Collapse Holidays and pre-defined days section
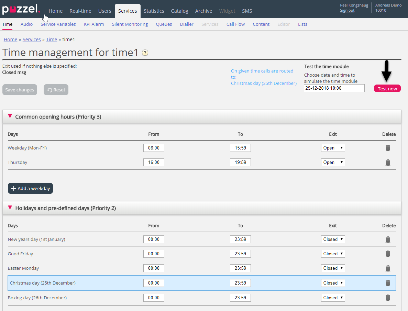 (10, 208)
